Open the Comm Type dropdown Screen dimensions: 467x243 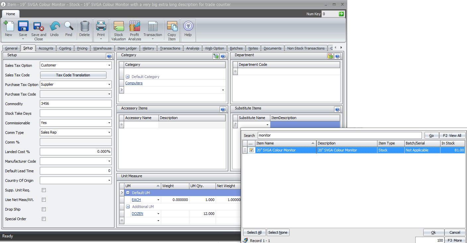tap(109, 133)
